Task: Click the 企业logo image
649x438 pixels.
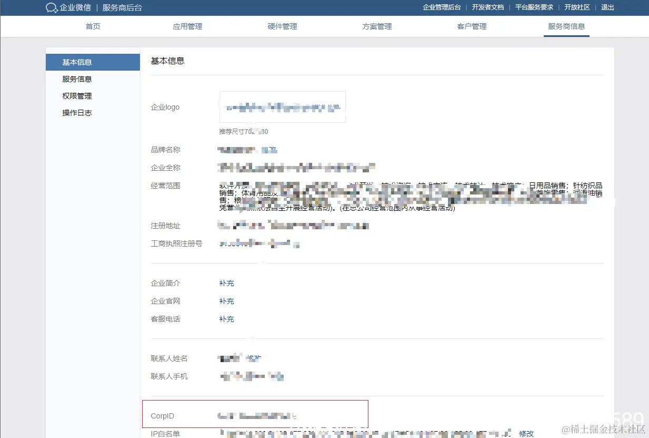Action: pos(283,107)
